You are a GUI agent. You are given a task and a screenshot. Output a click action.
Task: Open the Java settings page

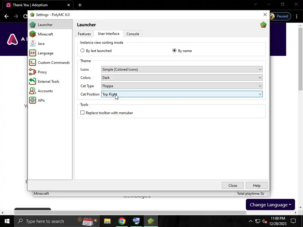[50, 44]
